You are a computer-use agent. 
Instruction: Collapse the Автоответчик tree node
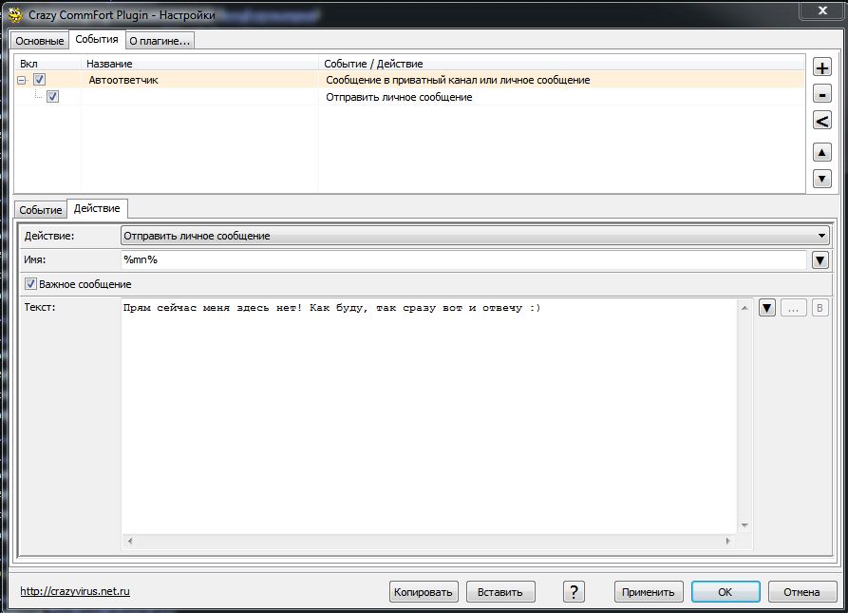22,81
